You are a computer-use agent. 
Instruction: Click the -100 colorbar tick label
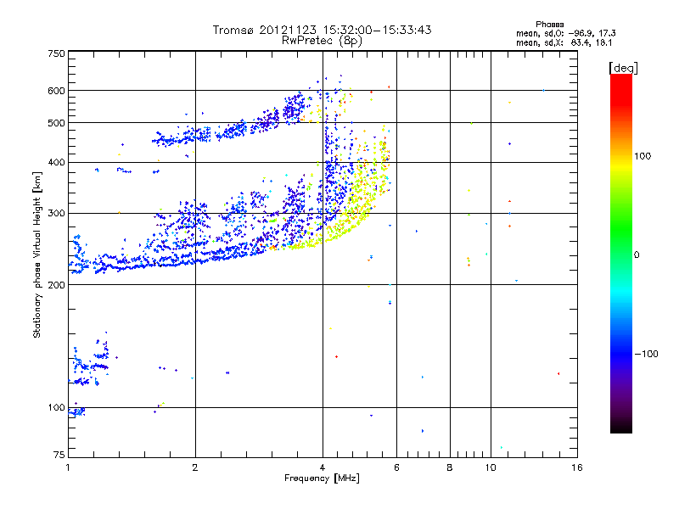646,354
